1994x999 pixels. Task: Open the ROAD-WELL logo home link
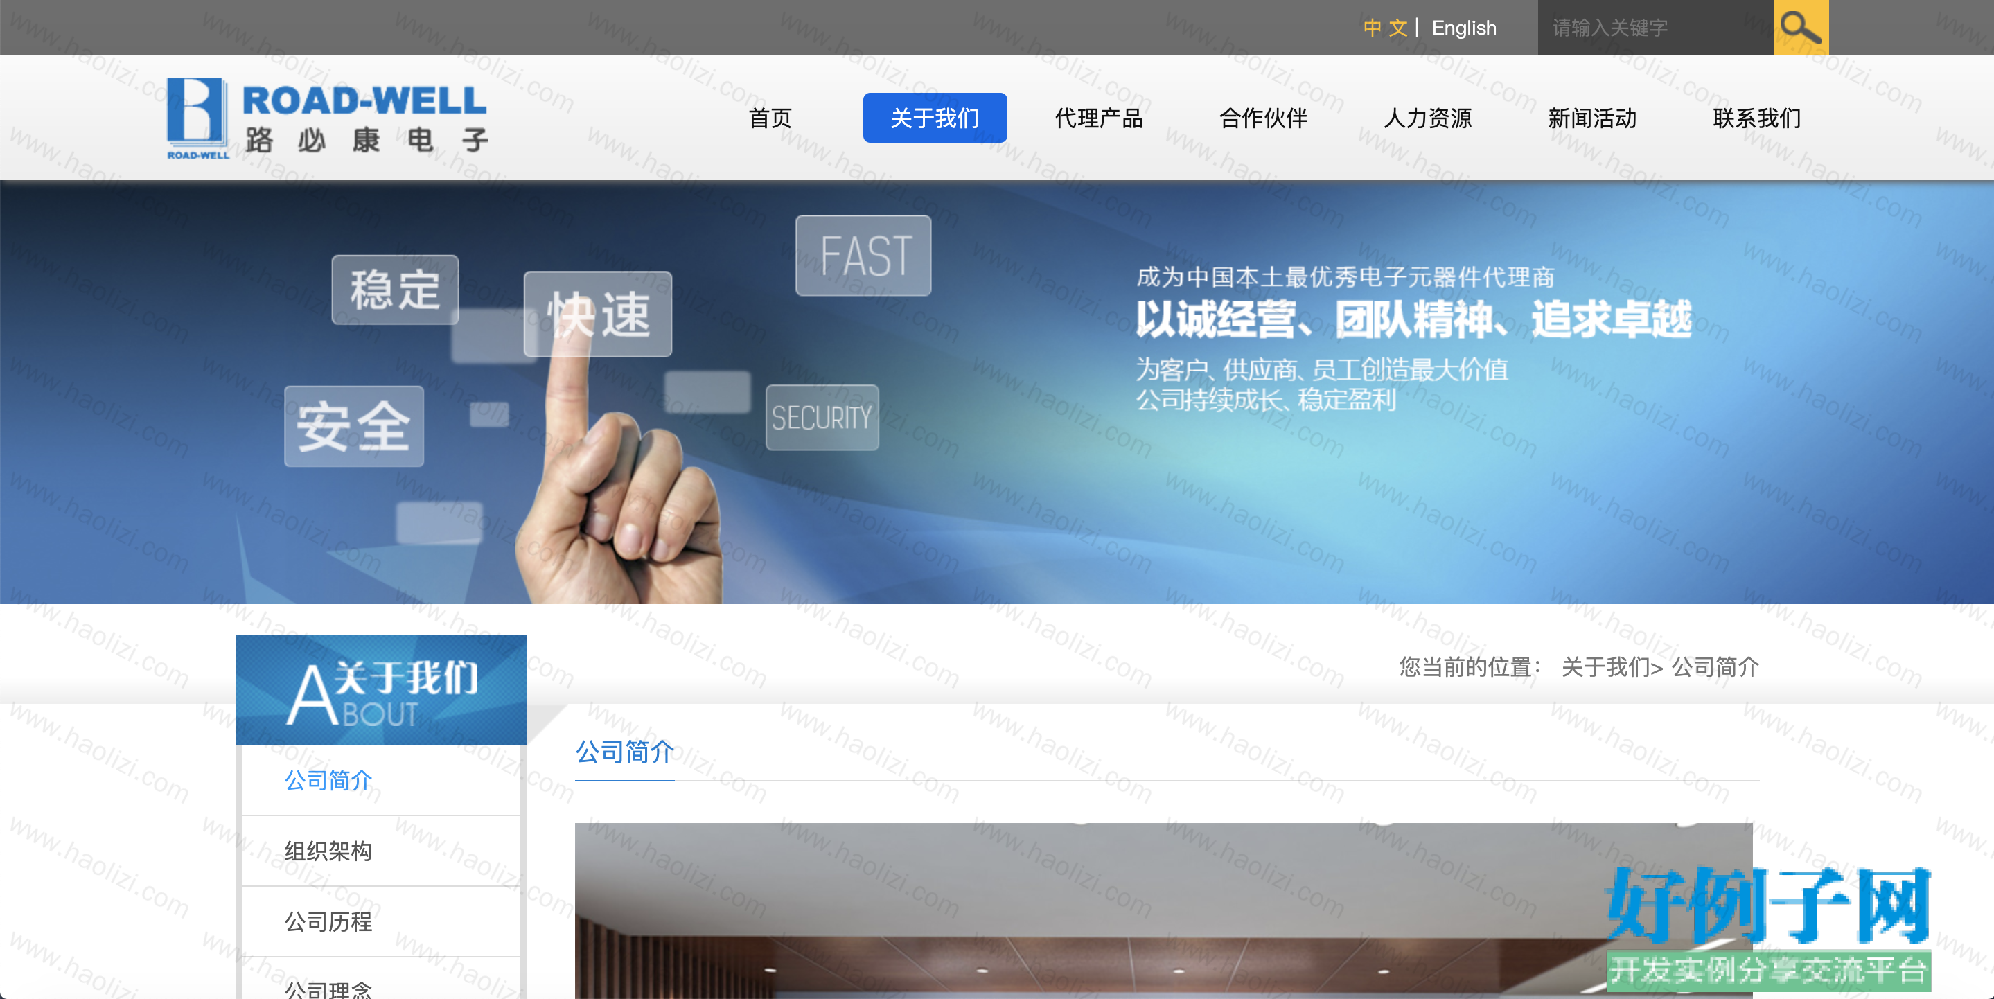click(326, 118)
